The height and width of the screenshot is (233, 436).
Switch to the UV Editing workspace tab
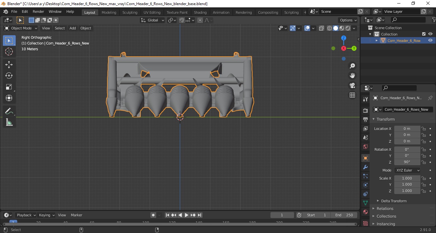click(x=152, y=12)
